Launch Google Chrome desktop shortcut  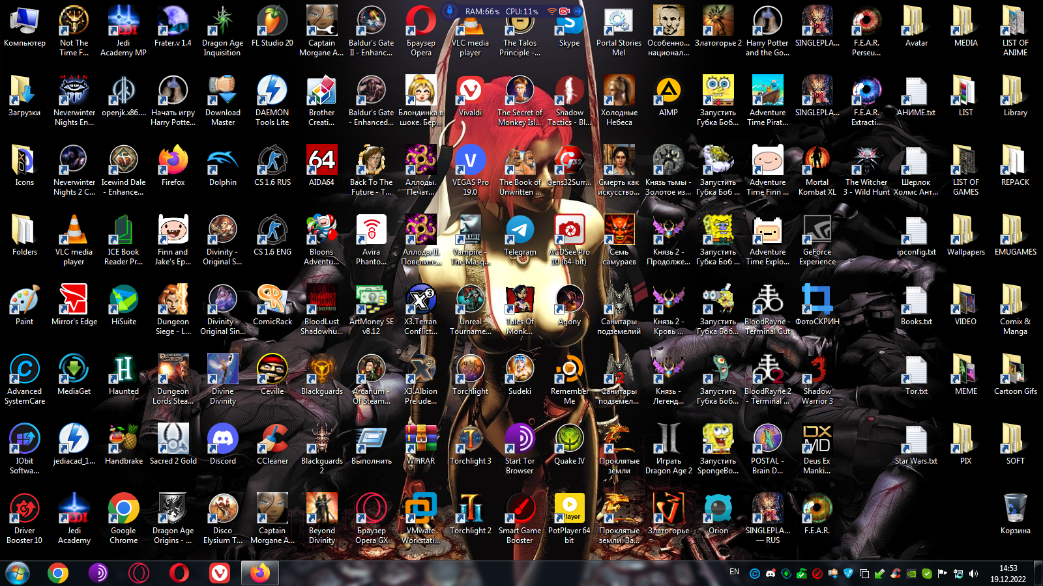point(124,518)
